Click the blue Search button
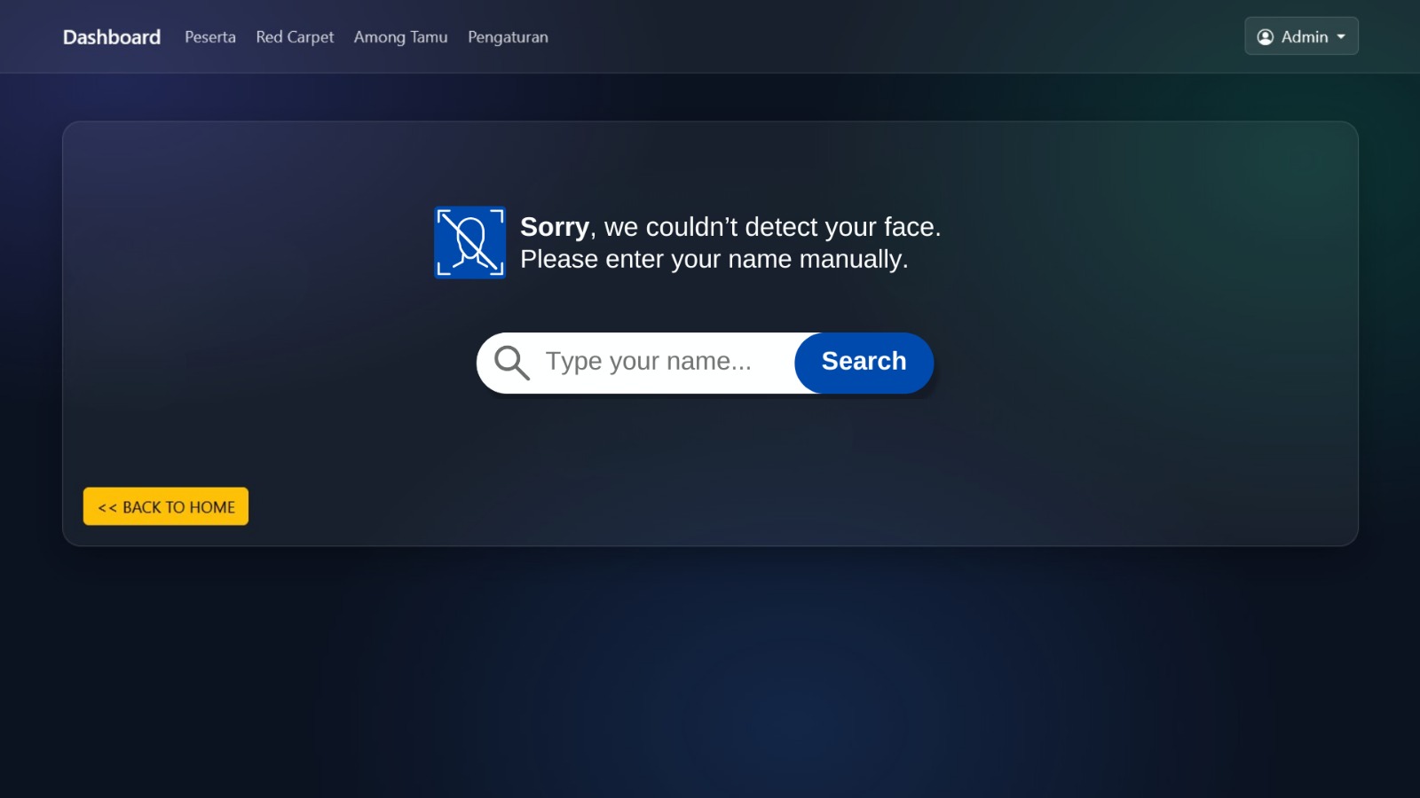This screenshot has width=1420, height=798. (x=864, y=363)
